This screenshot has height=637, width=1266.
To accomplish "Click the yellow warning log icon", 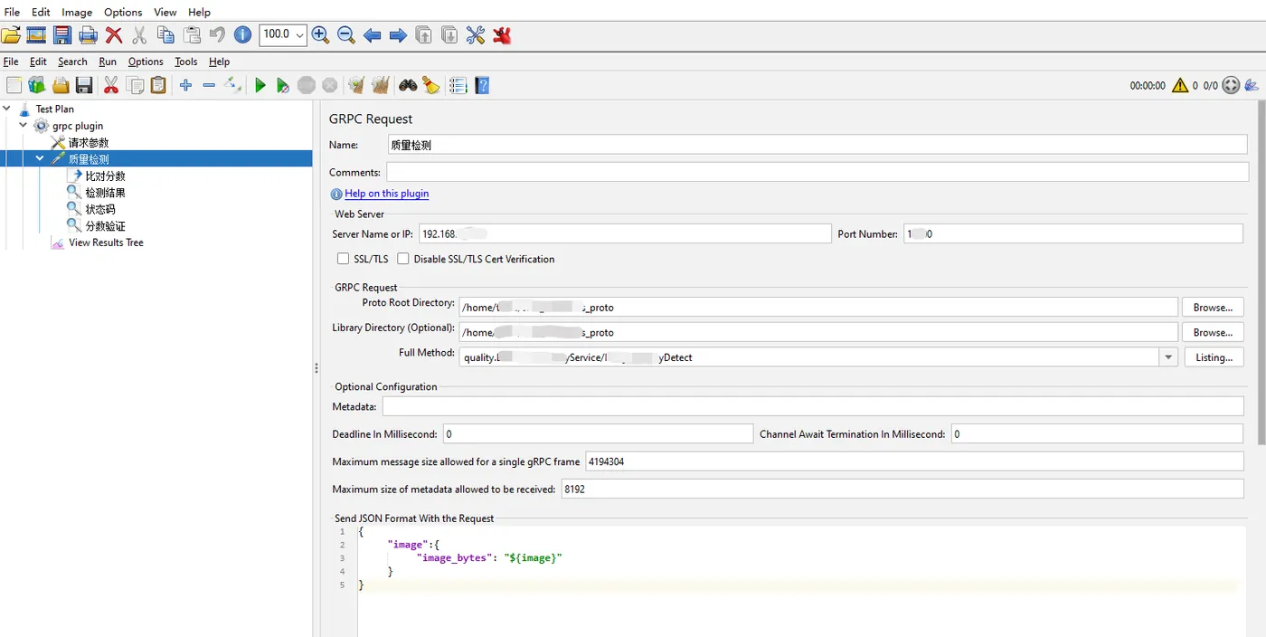I will pyautogui.click(x=1180, y=85).
